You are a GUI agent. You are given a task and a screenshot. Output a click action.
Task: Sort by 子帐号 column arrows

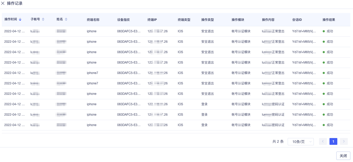click(43, 20)
